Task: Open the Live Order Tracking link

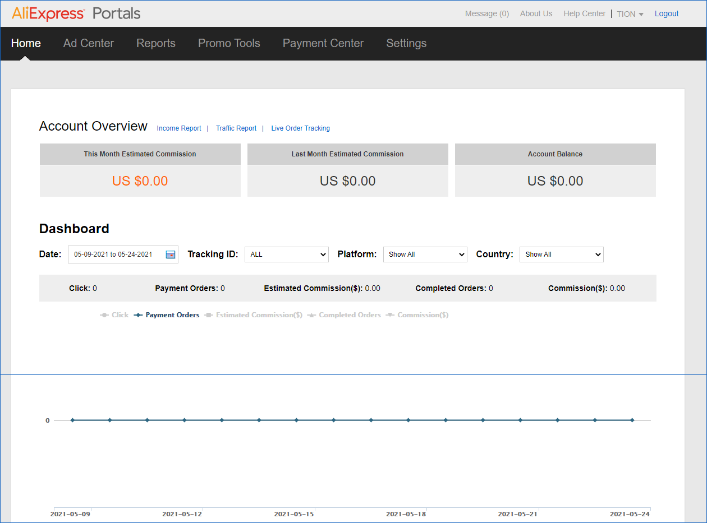Action: click(x=301, y=128)
